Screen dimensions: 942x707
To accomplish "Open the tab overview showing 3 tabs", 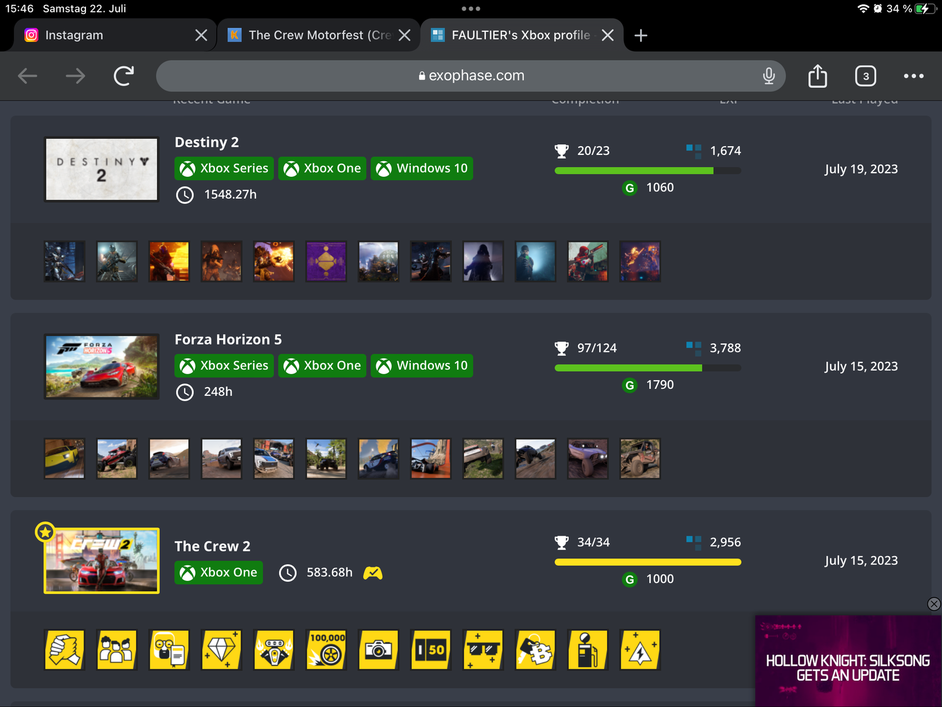I will [x=865, y=75].
